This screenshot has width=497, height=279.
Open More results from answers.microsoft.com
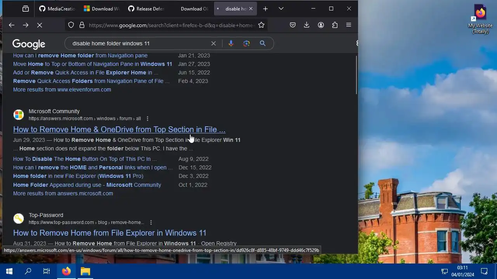[x=63, y=193]
